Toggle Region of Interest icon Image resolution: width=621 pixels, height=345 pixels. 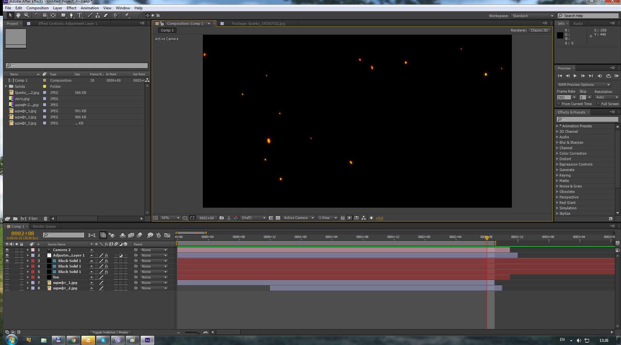[x=271, y=218]
